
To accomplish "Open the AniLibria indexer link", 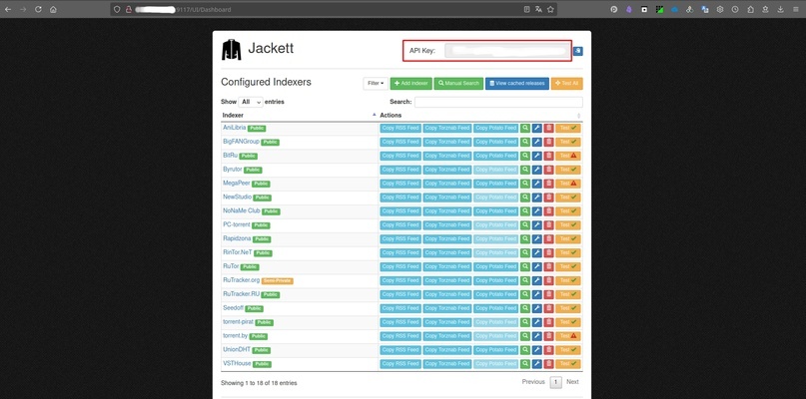I will coord(235,128).
